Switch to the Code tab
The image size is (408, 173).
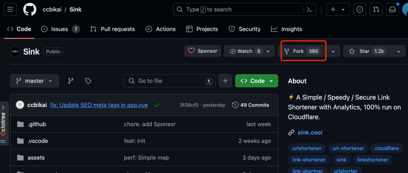[x=19, y=29]
